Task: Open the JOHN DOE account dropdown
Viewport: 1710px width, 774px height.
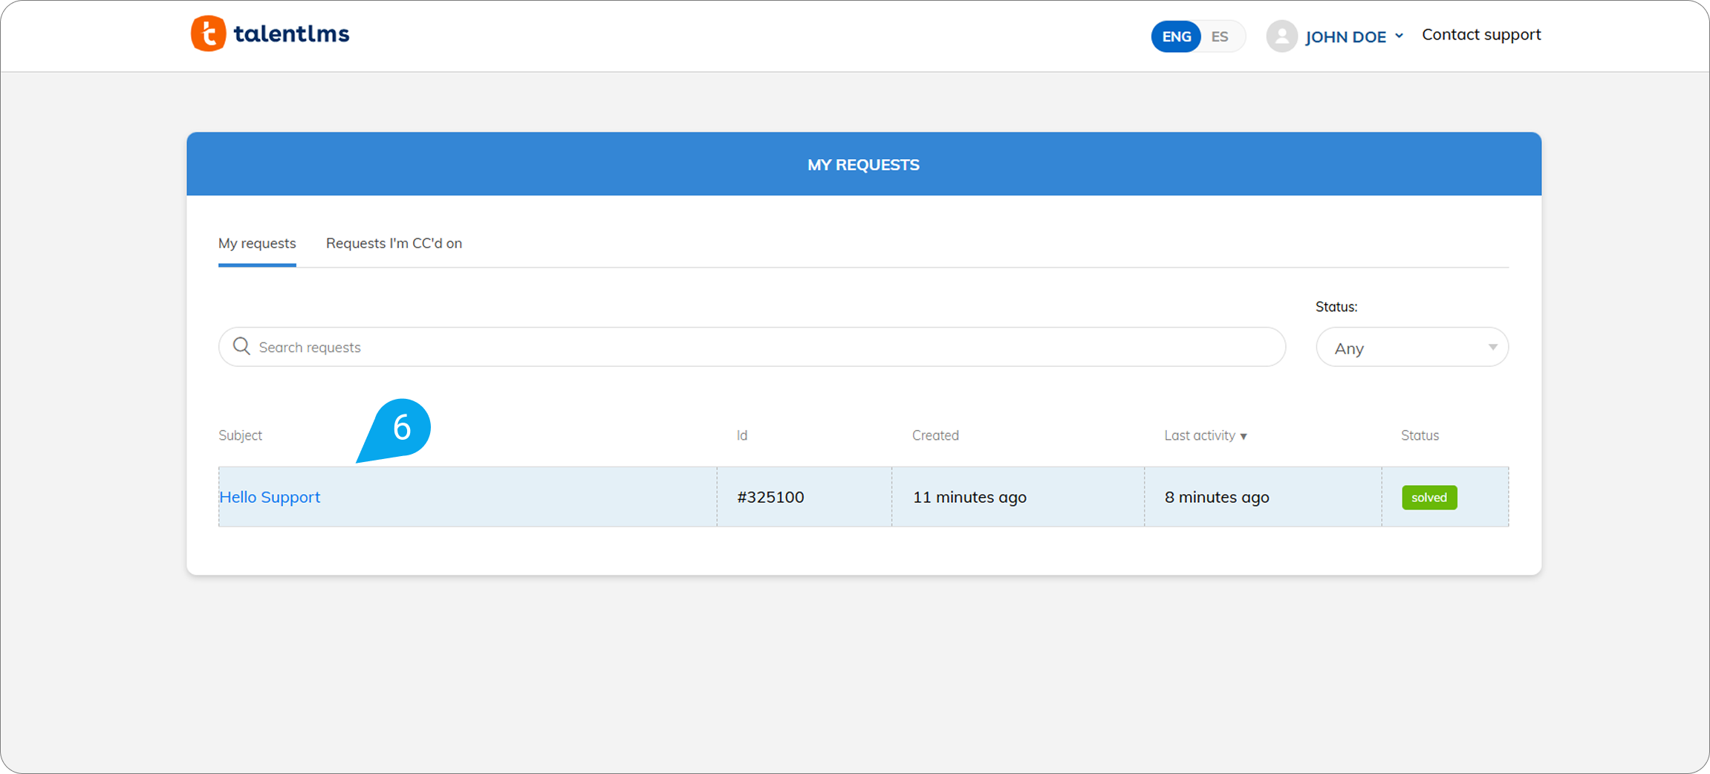Action: [1345, 36]
